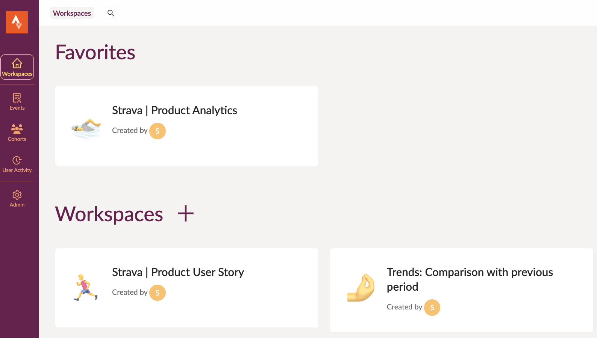Click creator avatar on Product Analytics card
The height and width of the screenshot is (338, 597).
click(x=158, y=131)
